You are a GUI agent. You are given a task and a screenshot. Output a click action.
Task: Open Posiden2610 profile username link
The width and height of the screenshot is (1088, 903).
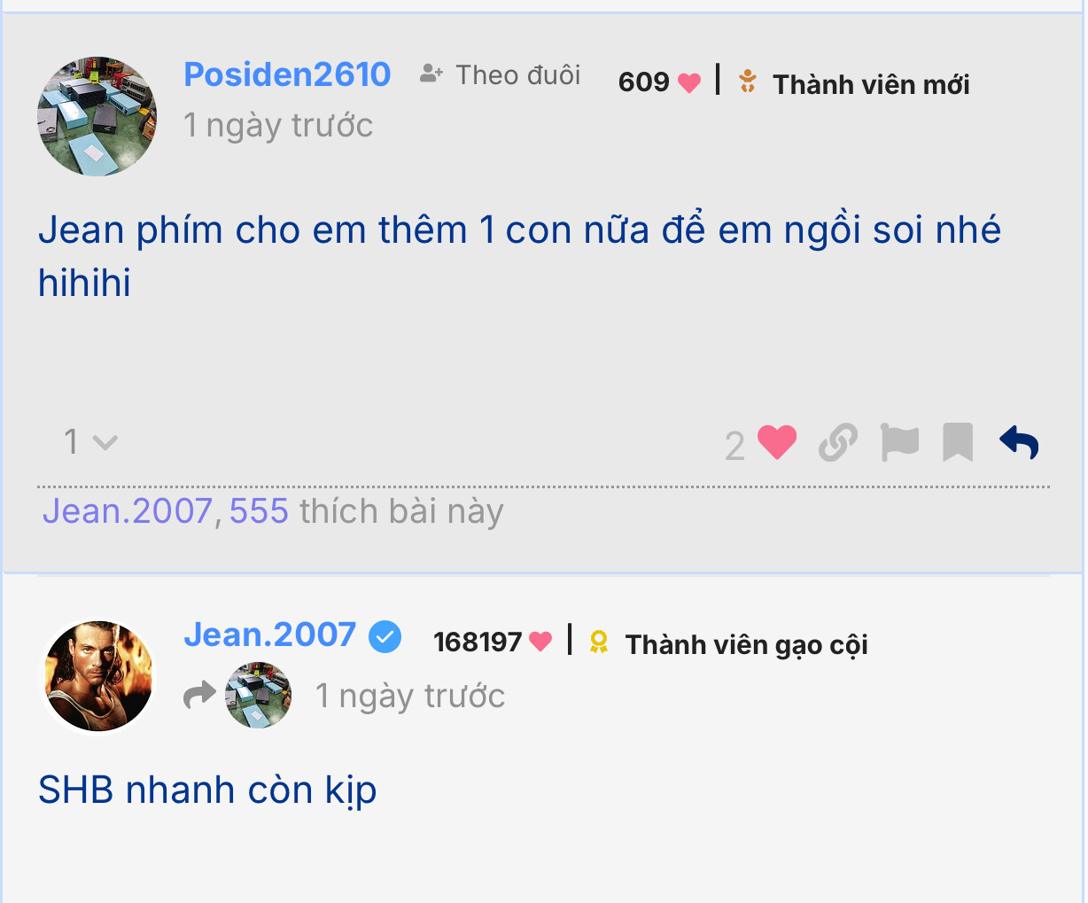[287, 74]
